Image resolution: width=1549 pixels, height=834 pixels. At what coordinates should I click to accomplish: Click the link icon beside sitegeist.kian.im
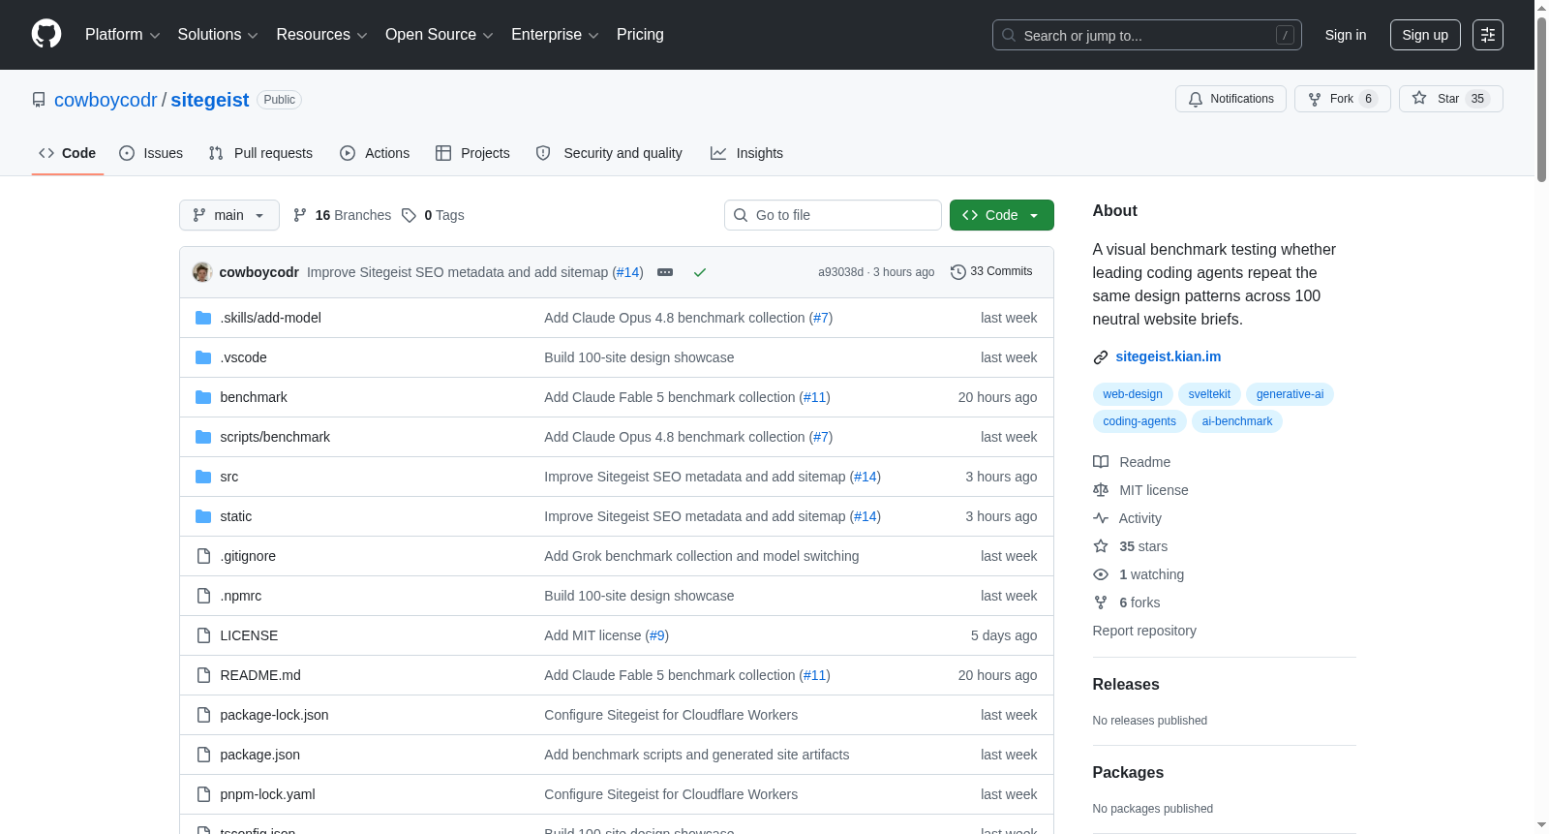1101,357
